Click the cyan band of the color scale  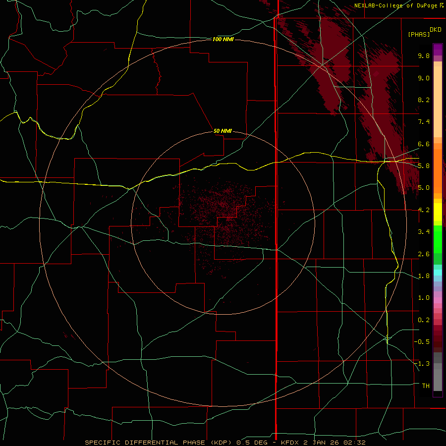[x=438, y=273]
